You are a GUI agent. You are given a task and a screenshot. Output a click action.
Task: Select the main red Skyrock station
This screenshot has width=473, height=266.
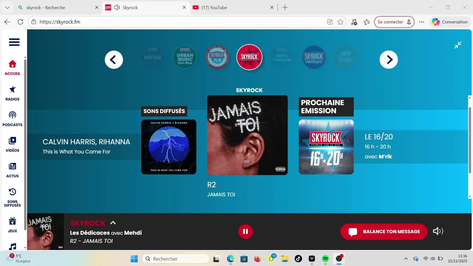(x=249, y=57)
